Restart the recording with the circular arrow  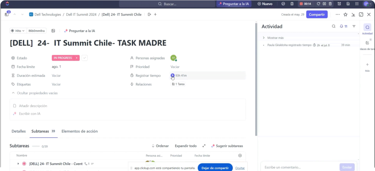coord(318,4)
